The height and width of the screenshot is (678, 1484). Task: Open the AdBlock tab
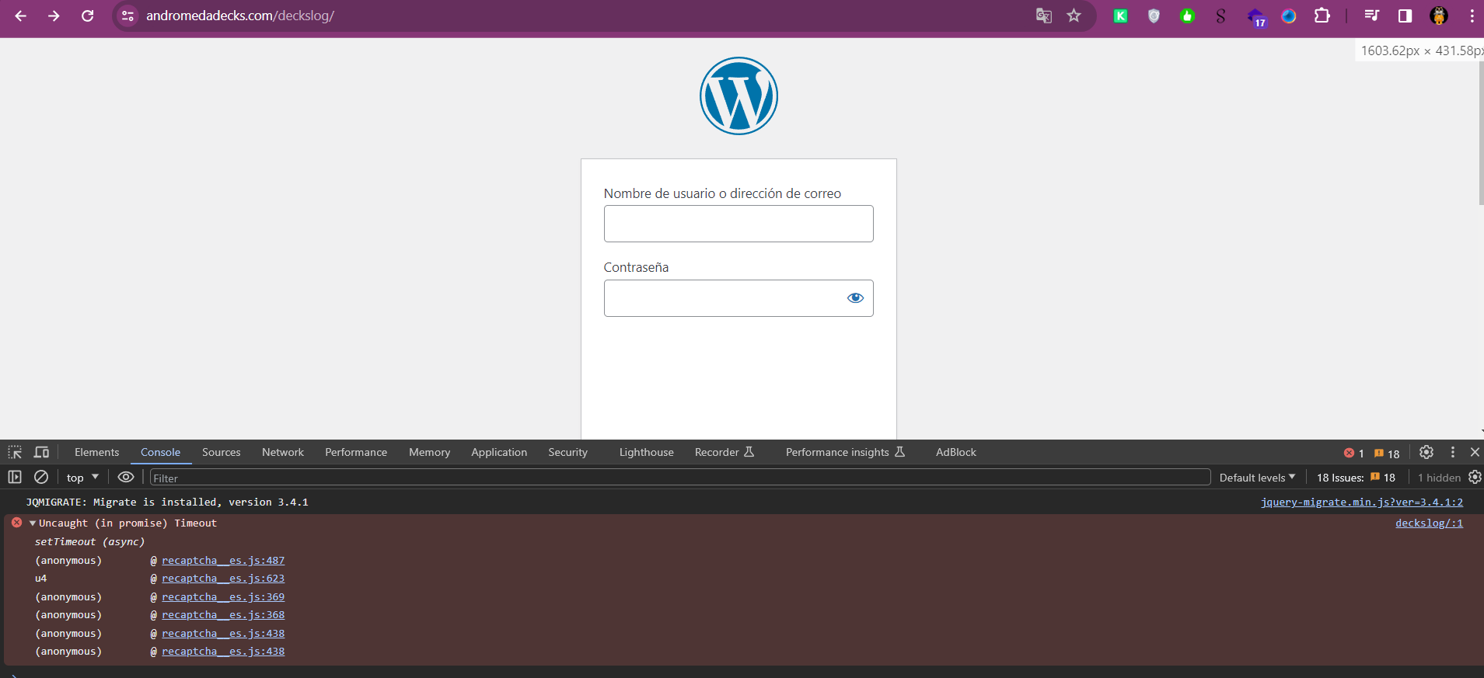(x=956, y=452)
